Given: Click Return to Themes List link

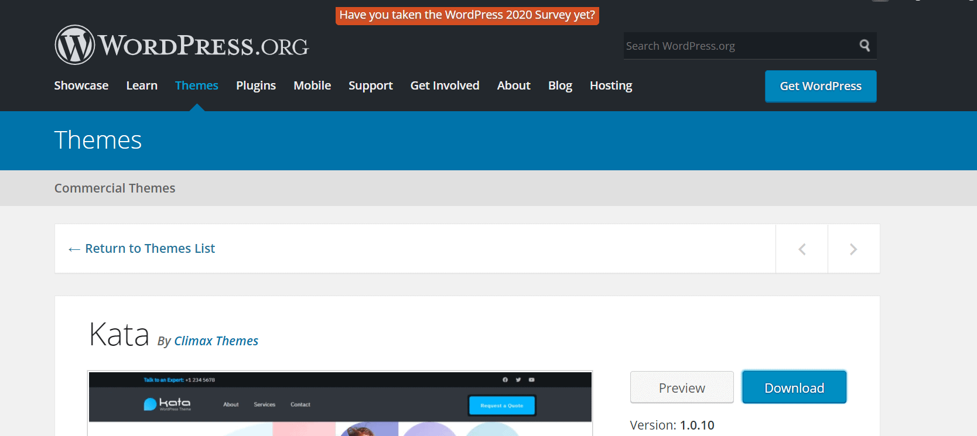Looking at the screenshot, I should point(142,249).
